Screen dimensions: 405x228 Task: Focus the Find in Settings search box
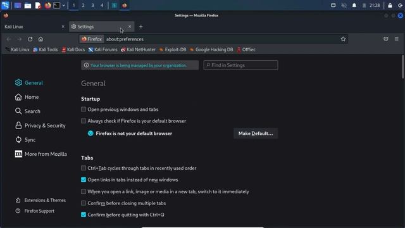pyautogui.click(x=240, y=65)
